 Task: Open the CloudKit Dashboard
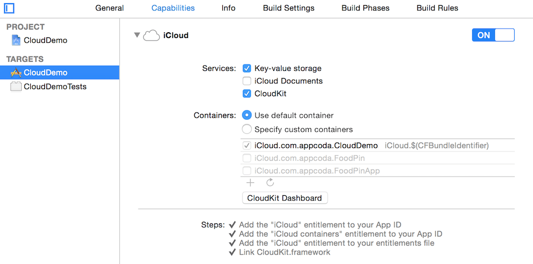coord(285,198)
